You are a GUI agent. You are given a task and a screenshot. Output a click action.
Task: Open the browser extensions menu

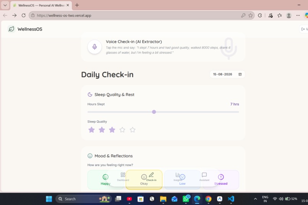click(x=260, y=16)
